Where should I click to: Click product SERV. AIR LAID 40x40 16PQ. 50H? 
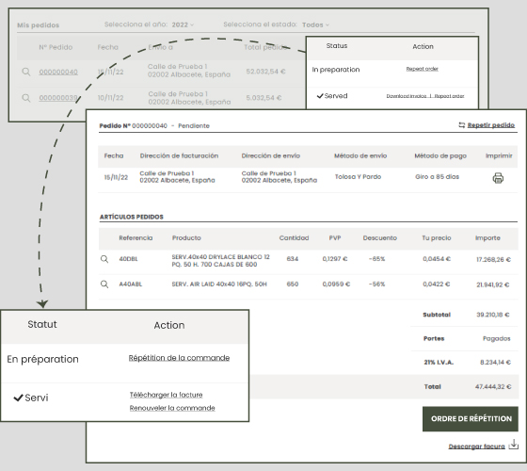(x=219, y=284)
